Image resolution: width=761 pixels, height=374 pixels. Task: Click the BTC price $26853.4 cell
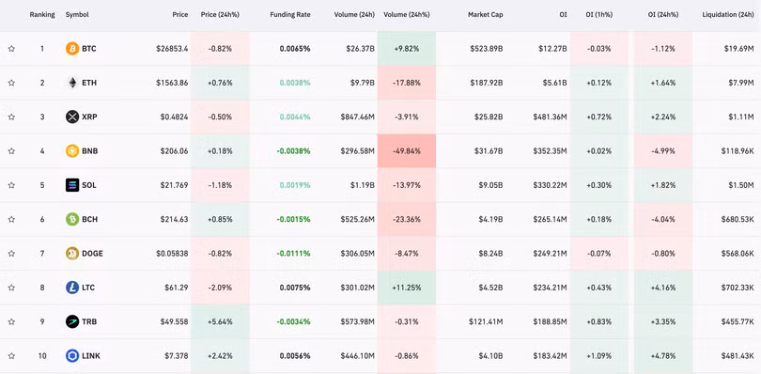click(172, 49)
